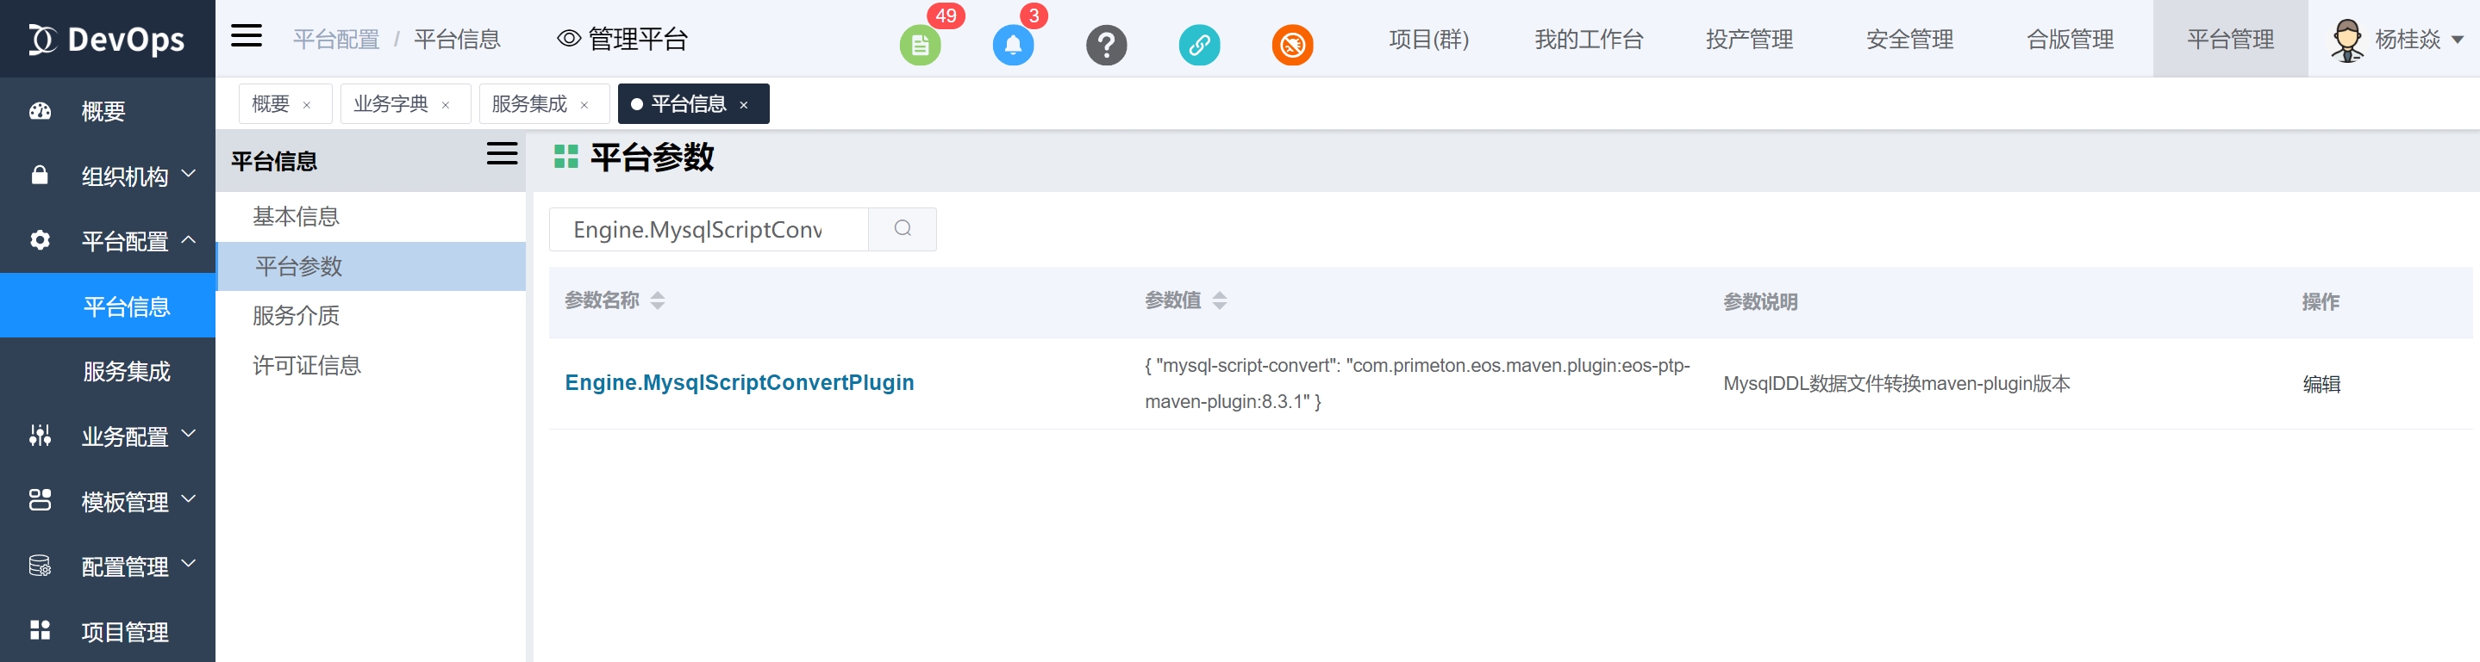Switch to the 概要 tab
Screen dimensions: 2480x662
click(x=285, y=104)
